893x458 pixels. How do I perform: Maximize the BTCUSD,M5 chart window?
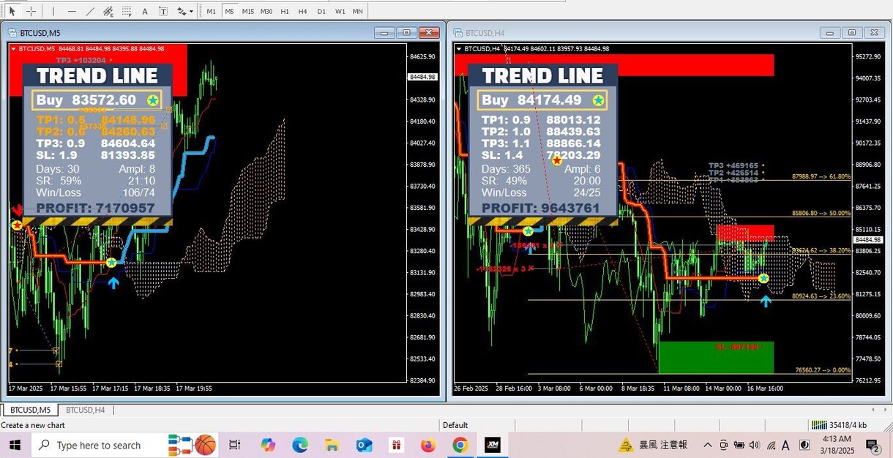click(x=407, y=33)
